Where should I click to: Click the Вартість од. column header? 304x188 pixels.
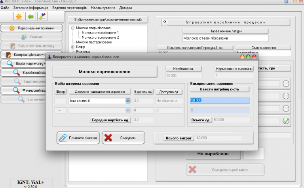[x=143, y=92]
